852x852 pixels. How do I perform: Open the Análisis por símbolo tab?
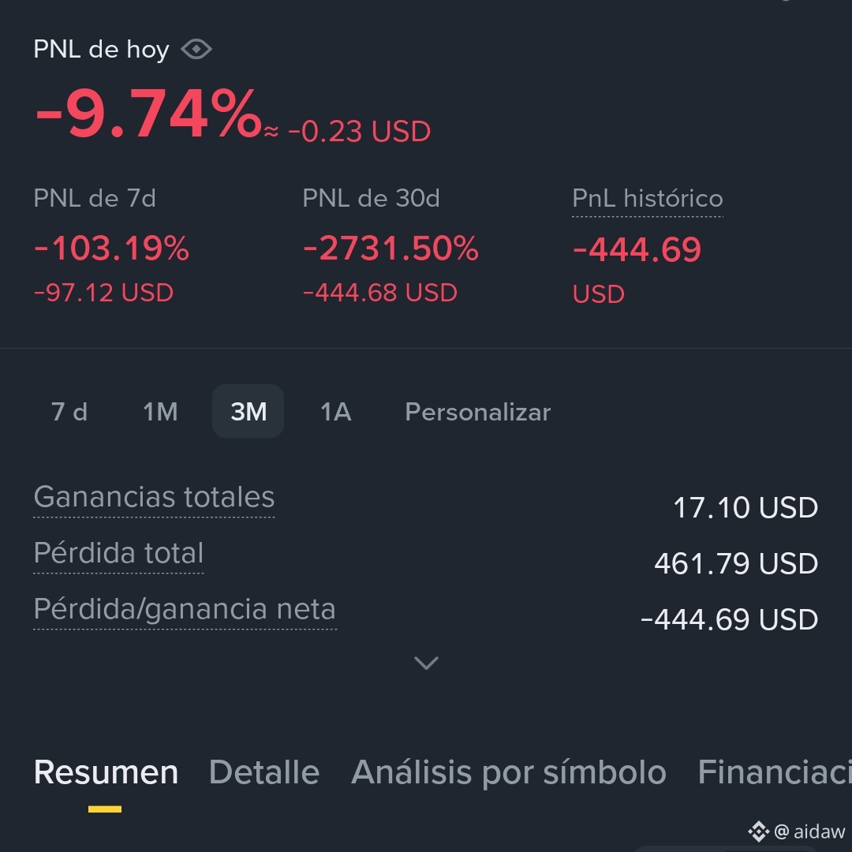point(509,772)
